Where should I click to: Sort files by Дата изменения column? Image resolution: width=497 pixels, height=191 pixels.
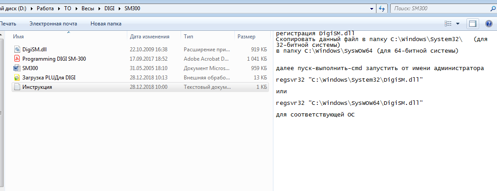(149, 37)
